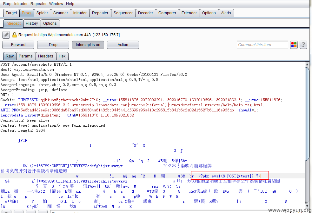Open the Help menu
The image size is (312, 213).
click(70, 4)
